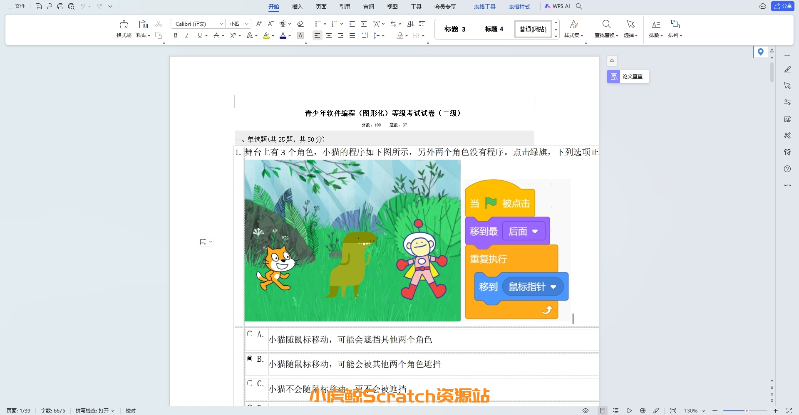Expand the line spacing dropdown arrow
799x415 pixels.
383,36
